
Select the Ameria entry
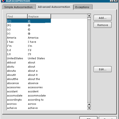(29, 38)
